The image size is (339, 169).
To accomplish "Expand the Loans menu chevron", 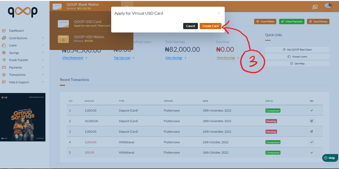I will [43, 45].
